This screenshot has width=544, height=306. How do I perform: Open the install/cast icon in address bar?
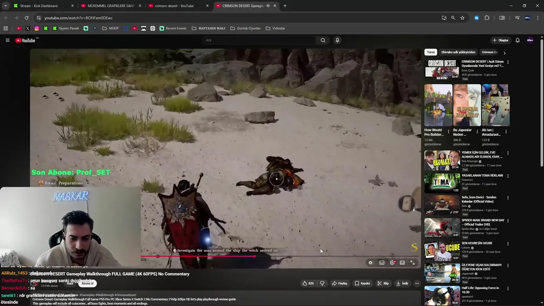click(444, 18)
